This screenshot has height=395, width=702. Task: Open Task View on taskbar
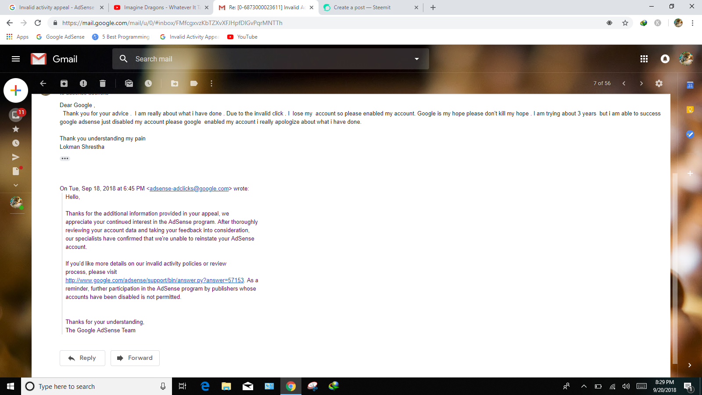tap(183, 386)
